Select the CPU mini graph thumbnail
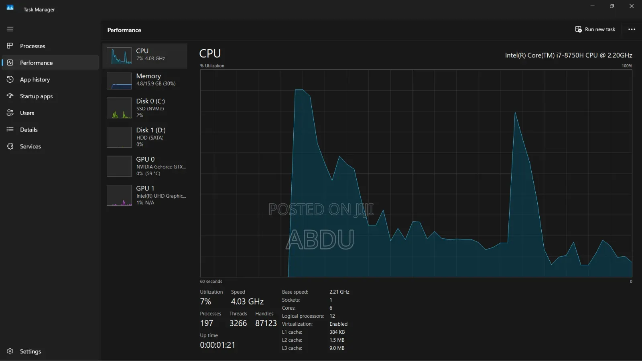Screen dimensions: 642x361 click(119, 56)
